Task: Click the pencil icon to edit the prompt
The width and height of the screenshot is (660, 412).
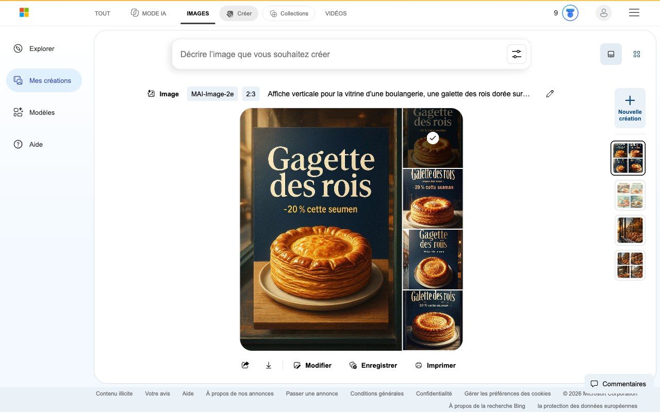Action: click(x=550, y=94)
